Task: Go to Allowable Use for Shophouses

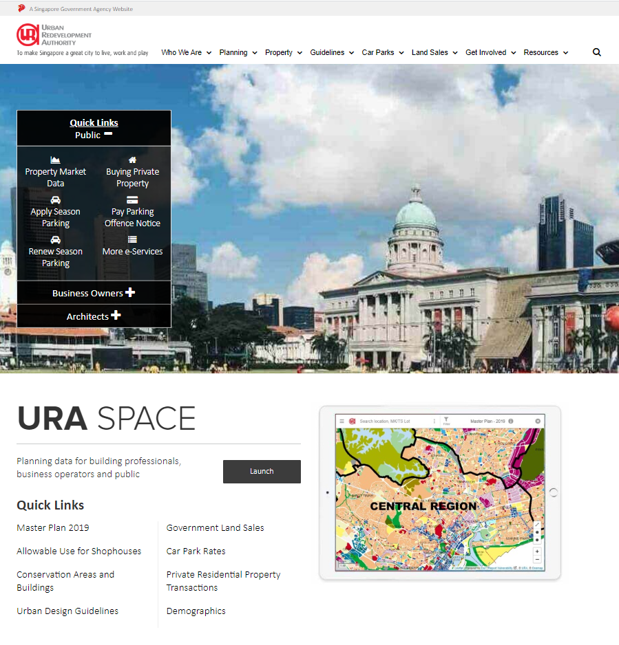Action: pyautogui.click(x=79, y=551)
